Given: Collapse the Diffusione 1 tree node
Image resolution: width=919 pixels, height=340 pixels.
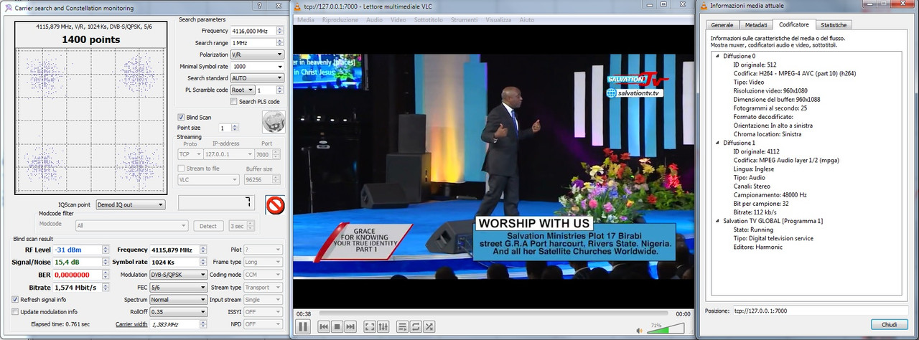Looking at the screenshot, I should 717,143.
